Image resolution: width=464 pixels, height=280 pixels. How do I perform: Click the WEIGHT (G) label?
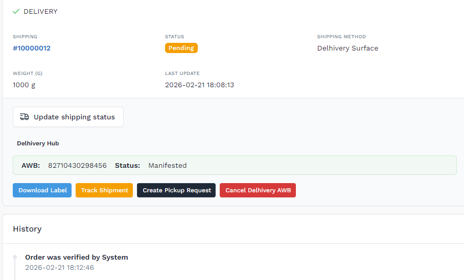(x=28, y=73)
